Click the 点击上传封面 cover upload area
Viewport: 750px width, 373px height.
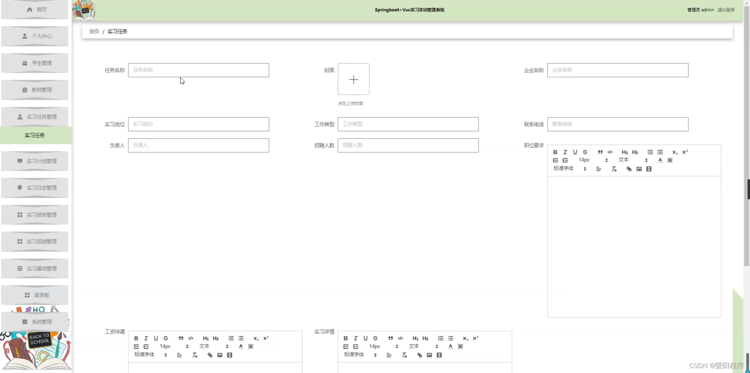point(354,79)
